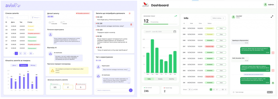Click the red-leaf avivi logo beside Dashboard
278x99 pixels.
[145, 5]
